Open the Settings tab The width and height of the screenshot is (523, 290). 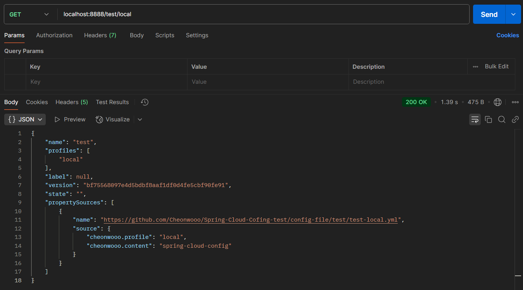tap(197, 35)
